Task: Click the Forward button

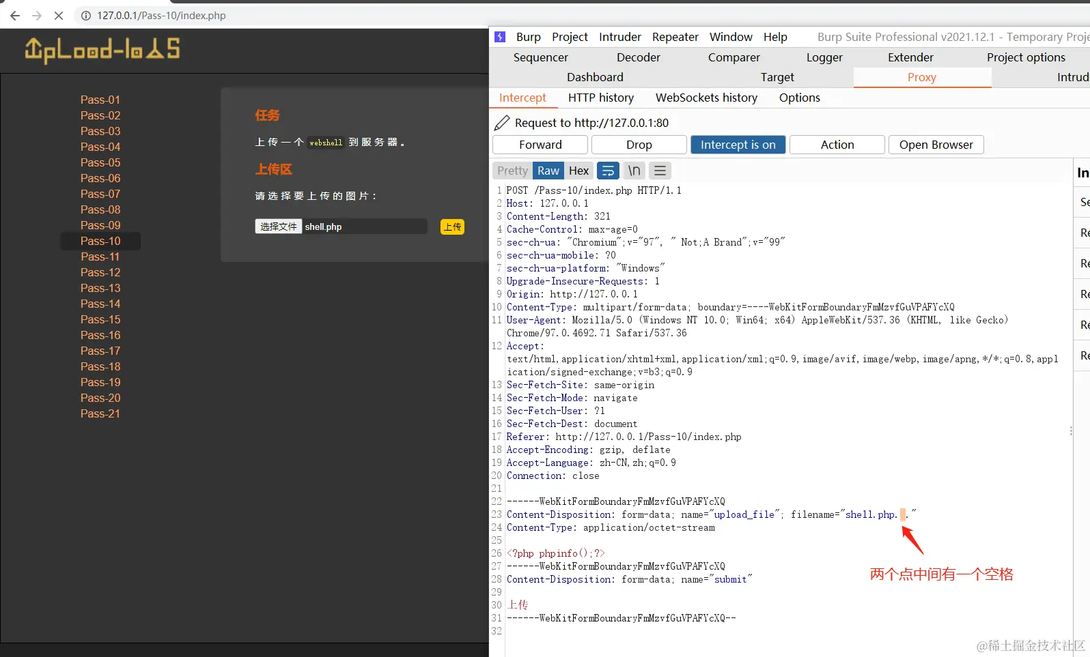Action: coord(540,145)
